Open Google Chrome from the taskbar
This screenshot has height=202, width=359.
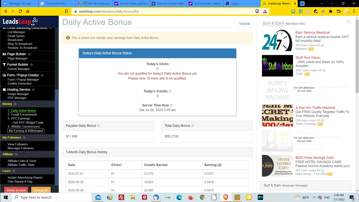(x=202, y=197)
